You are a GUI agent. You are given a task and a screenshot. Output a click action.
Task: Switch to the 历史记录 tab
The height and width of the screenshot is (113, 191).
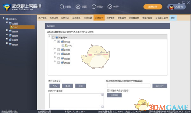[x=54, y=18]
